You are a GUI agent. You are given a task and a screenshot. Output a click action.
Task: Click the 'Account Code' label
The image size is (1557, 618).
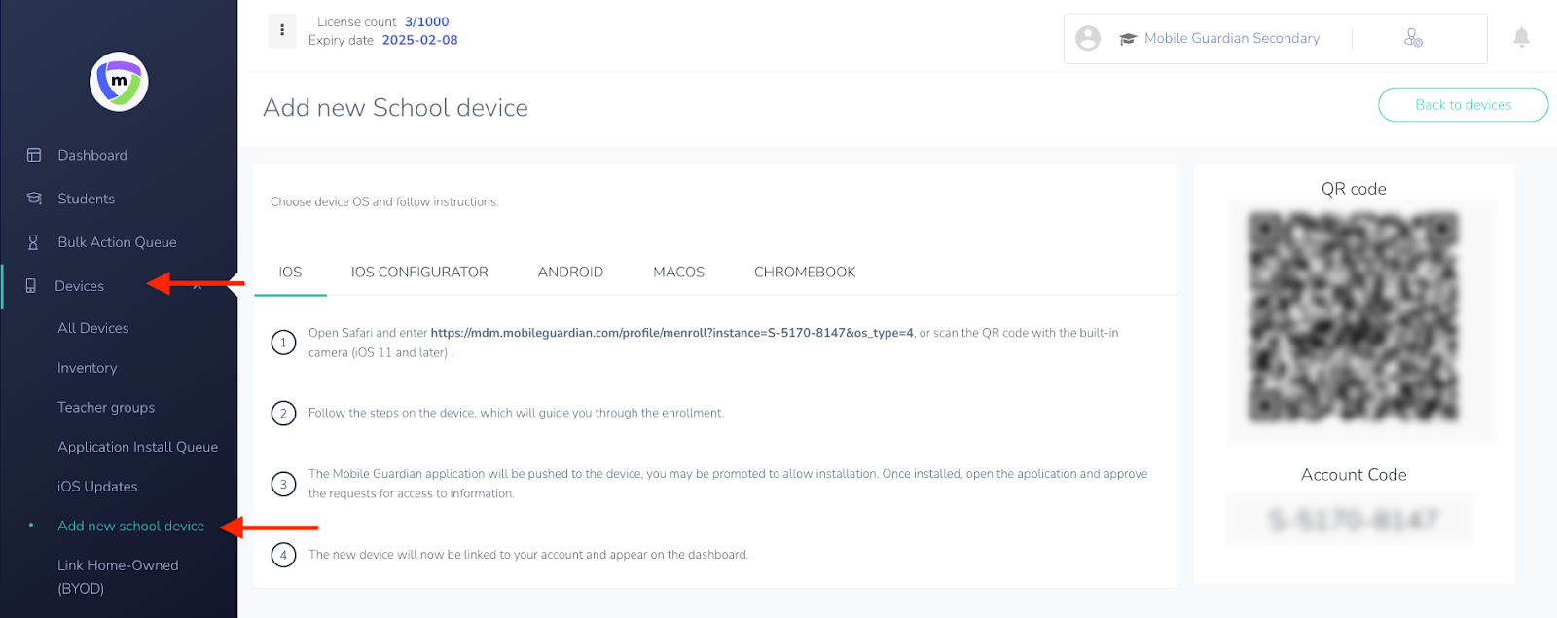tap(1354, 475)
